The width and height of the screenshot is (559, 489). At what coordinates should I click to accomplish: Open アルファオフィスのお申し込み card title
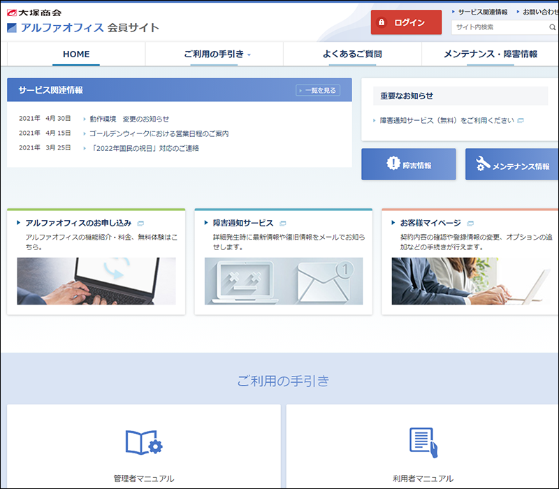click(x=78, y=223)
